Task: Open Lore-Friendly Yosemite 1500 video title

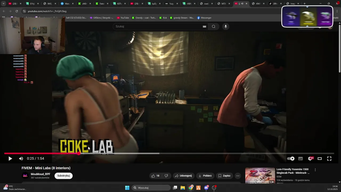Action: coord(293,171)
